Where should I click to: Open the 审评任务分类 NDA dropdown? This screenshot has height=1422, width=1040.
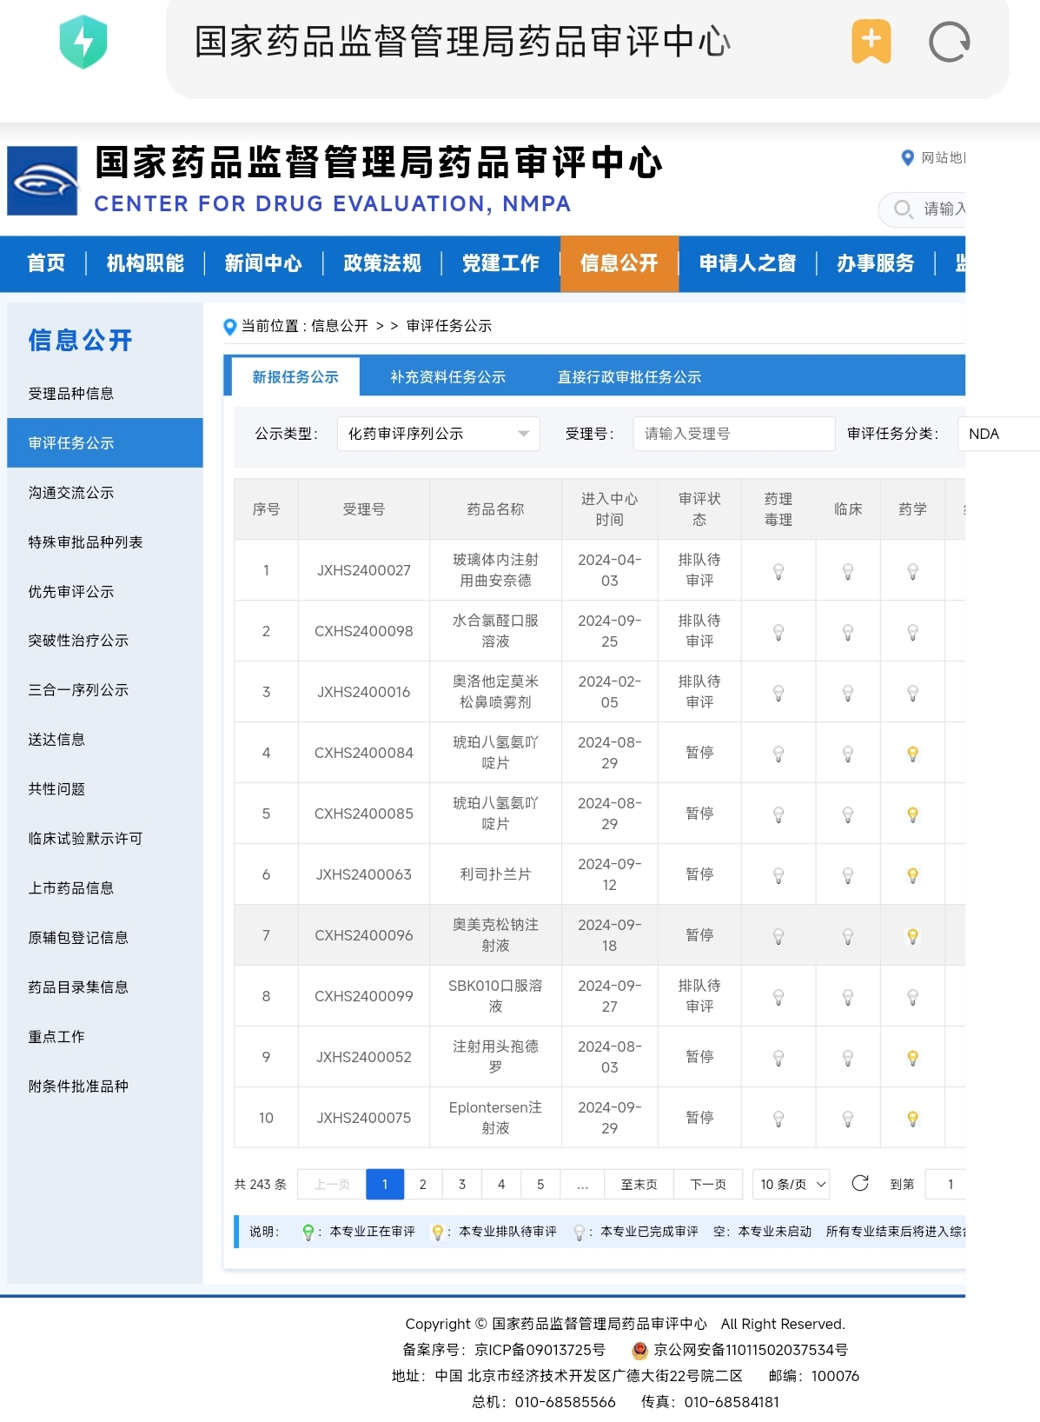pyautogui.click(x=999, y=434)
